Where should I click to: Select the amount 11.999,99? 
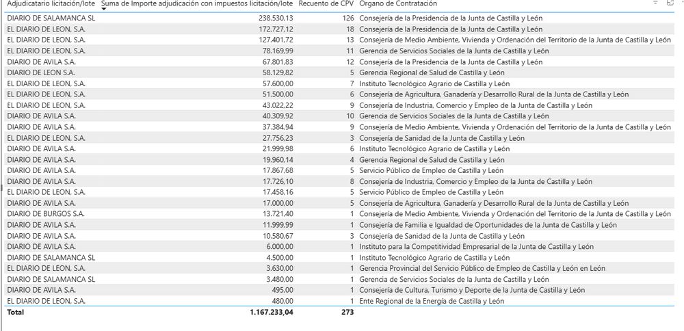pyautogui.click(x=278, y=224)
